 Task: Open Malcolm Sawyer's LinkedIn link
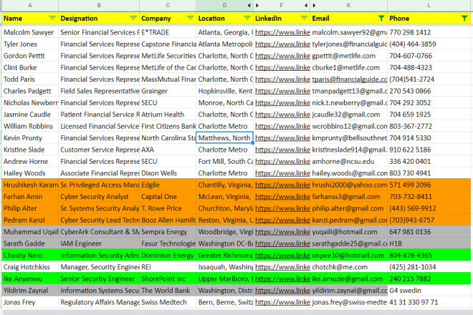coord(282,32)
